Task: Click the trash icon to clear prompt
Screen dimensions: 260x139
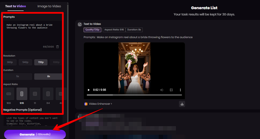Action: [58, 47]
